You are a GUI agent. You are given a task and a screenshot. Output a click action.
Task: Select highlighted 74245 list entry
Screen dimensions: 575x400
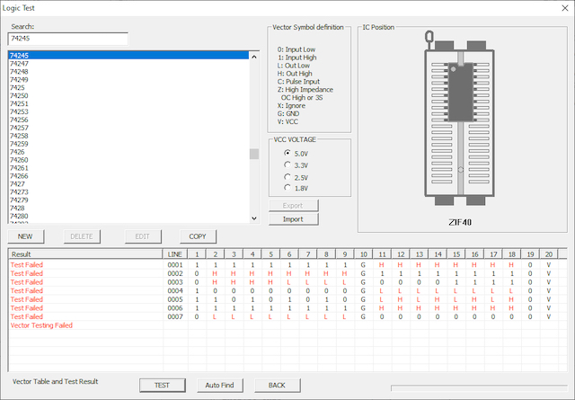pyautogui.click(x=128, y=56)
